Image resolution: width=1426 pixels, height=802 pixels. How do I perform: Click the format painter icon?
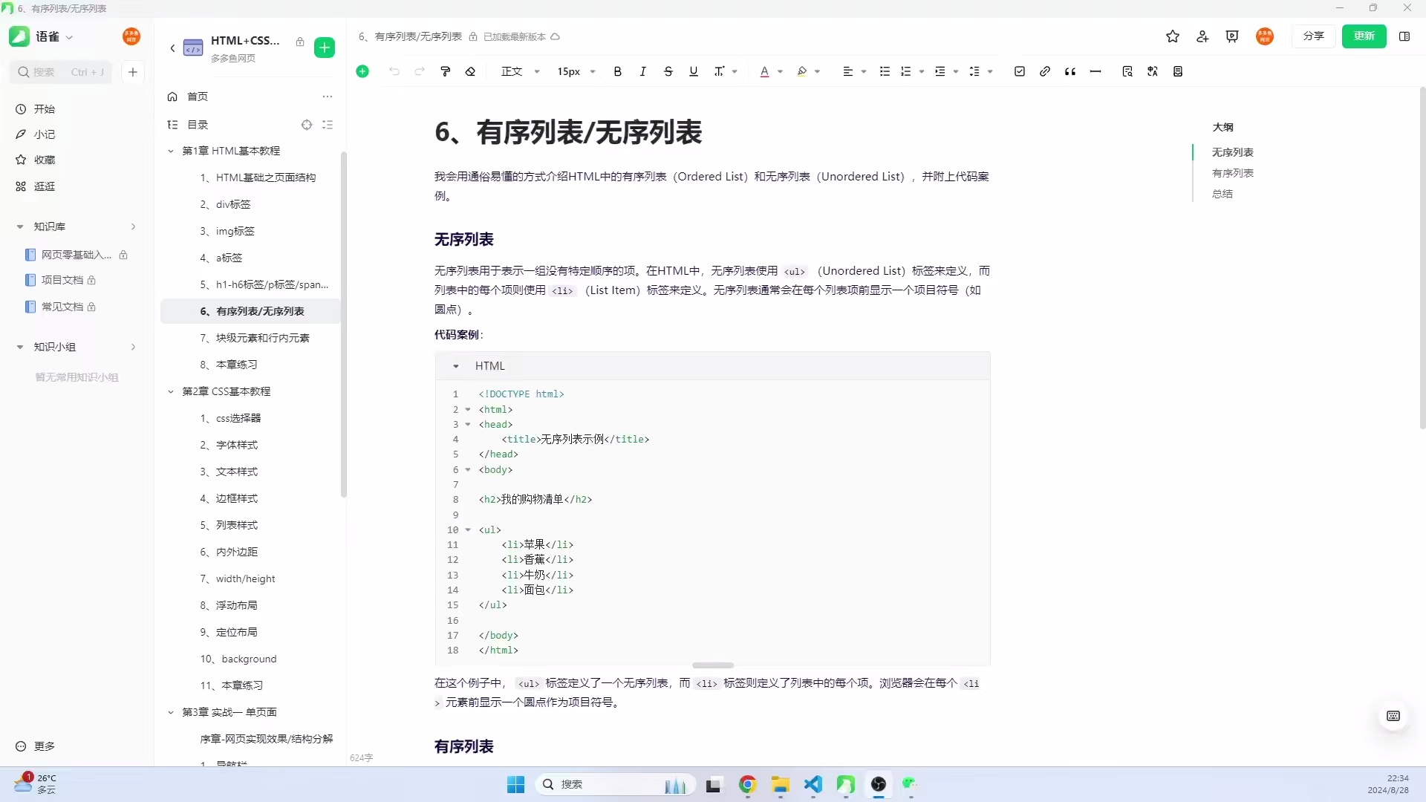[x=446, y=71]
